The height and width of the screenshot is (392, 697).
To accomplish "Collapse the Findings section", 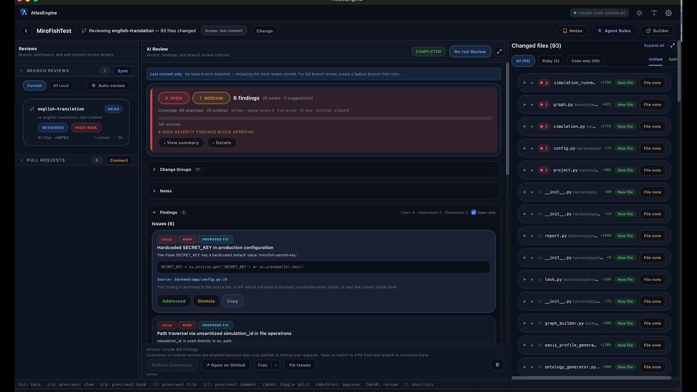I will click(x=154, y=212).
